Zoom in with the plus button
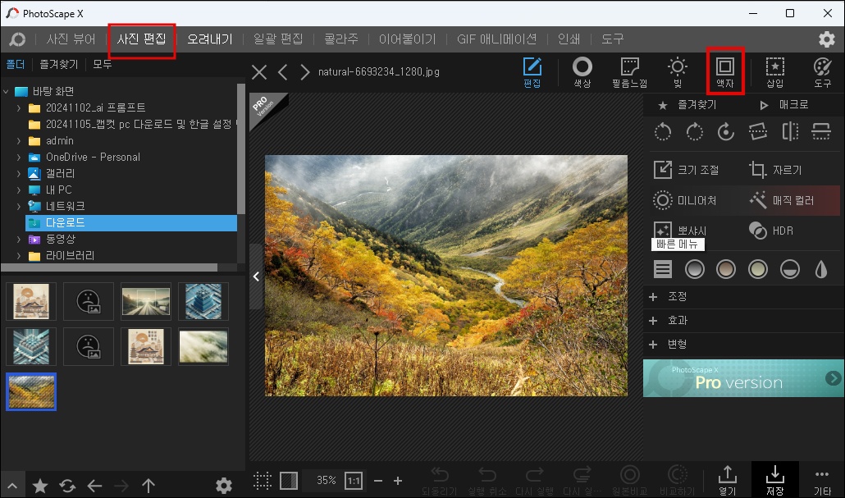 [398, 480]
